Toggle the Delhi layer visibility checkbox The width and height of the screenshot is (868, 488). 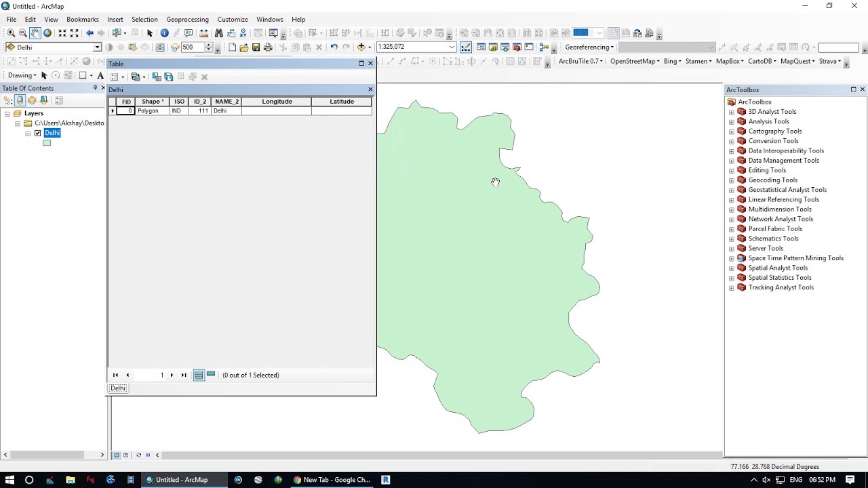point(38,133)
